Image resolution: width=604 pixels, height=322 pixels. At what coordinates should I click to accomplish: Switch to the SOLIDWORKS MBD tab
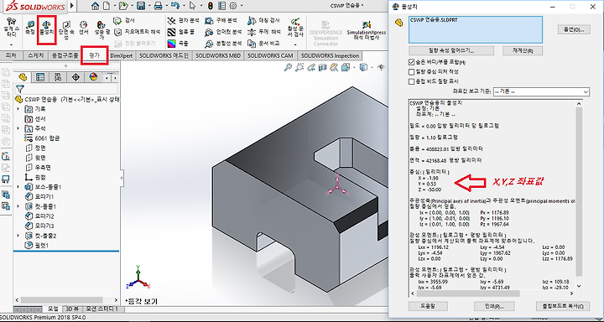(x=218, y=56)
